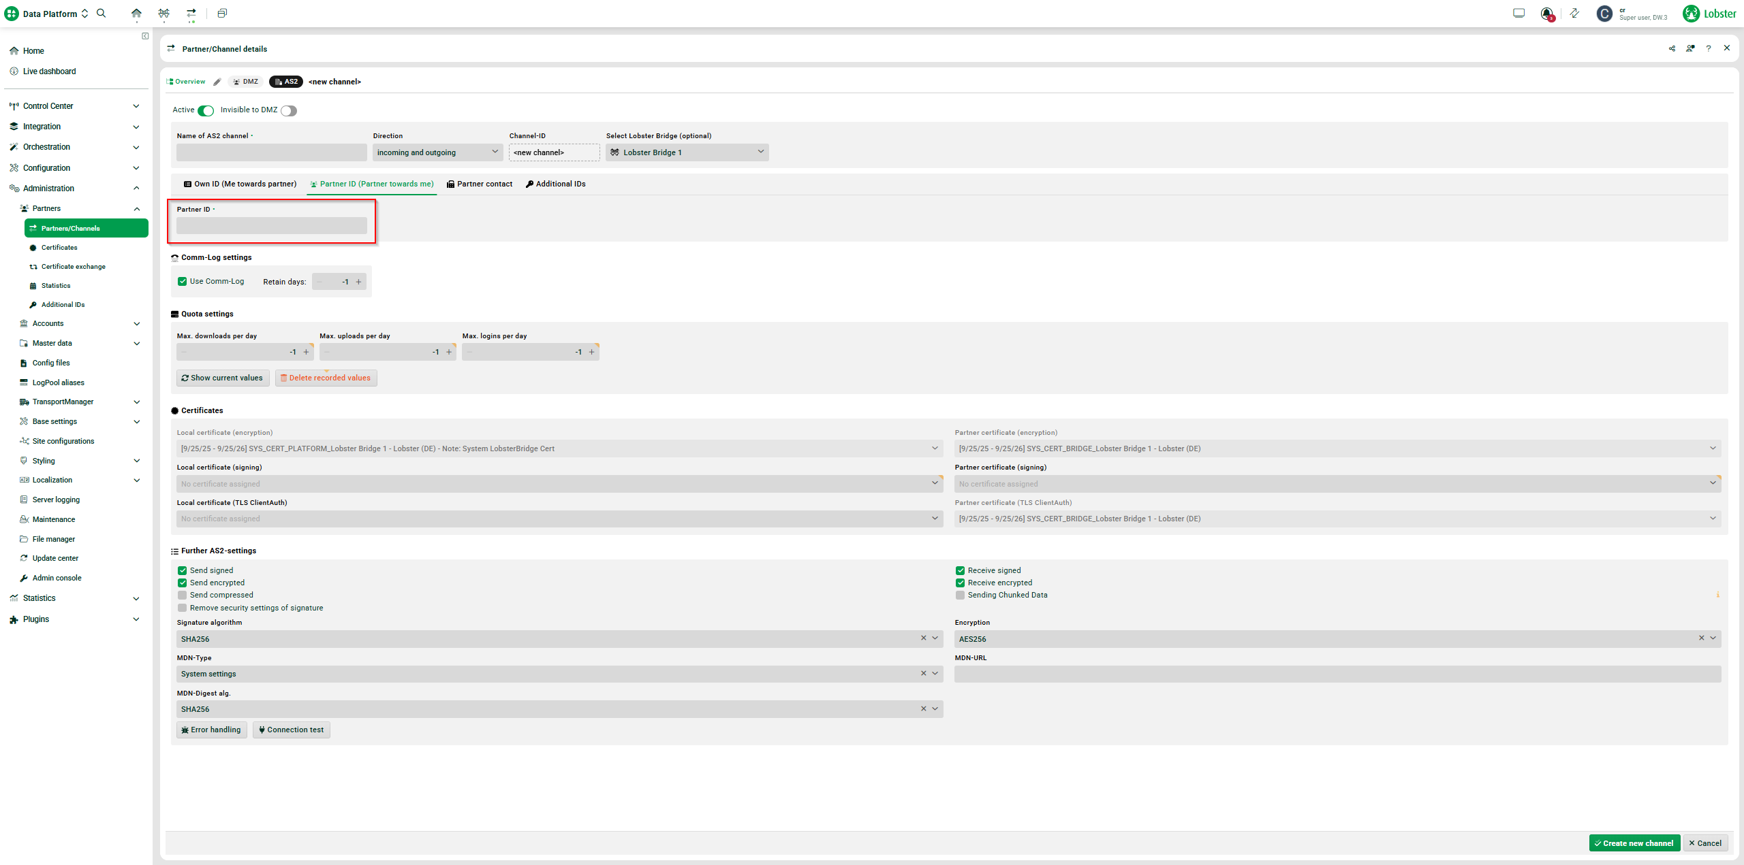Open the Direction dropdown
The width and height of the screenshot is (1744, 865).
tap(437, 152)
